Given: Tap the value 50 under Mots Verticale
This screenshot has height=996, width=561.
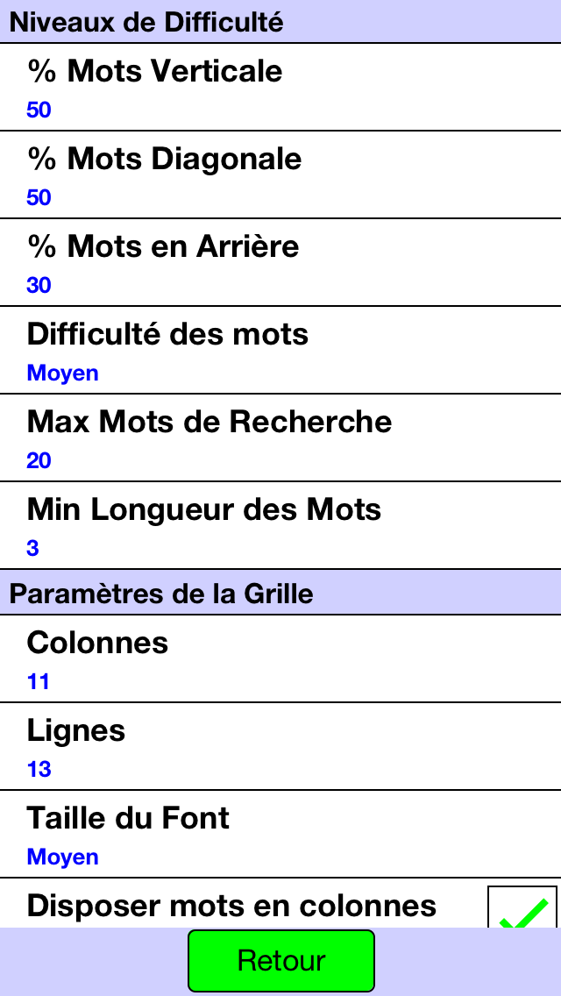Looking at the screenshot, I should tap(39, 110).
